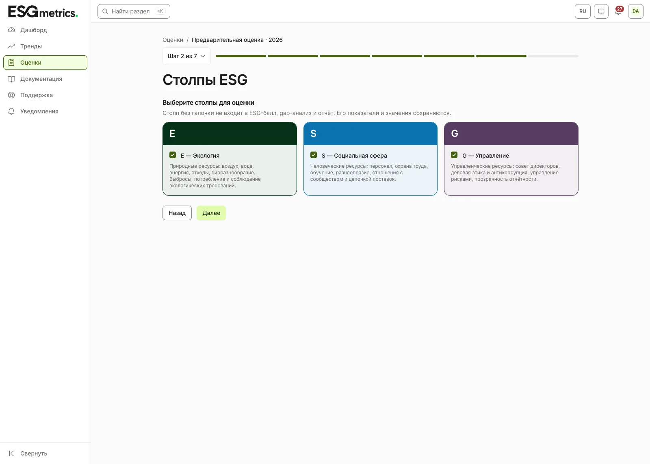Click the first progress bar segment
Image resolution: width=650 pixels, height=464 pixels.
tap(241, 56)
